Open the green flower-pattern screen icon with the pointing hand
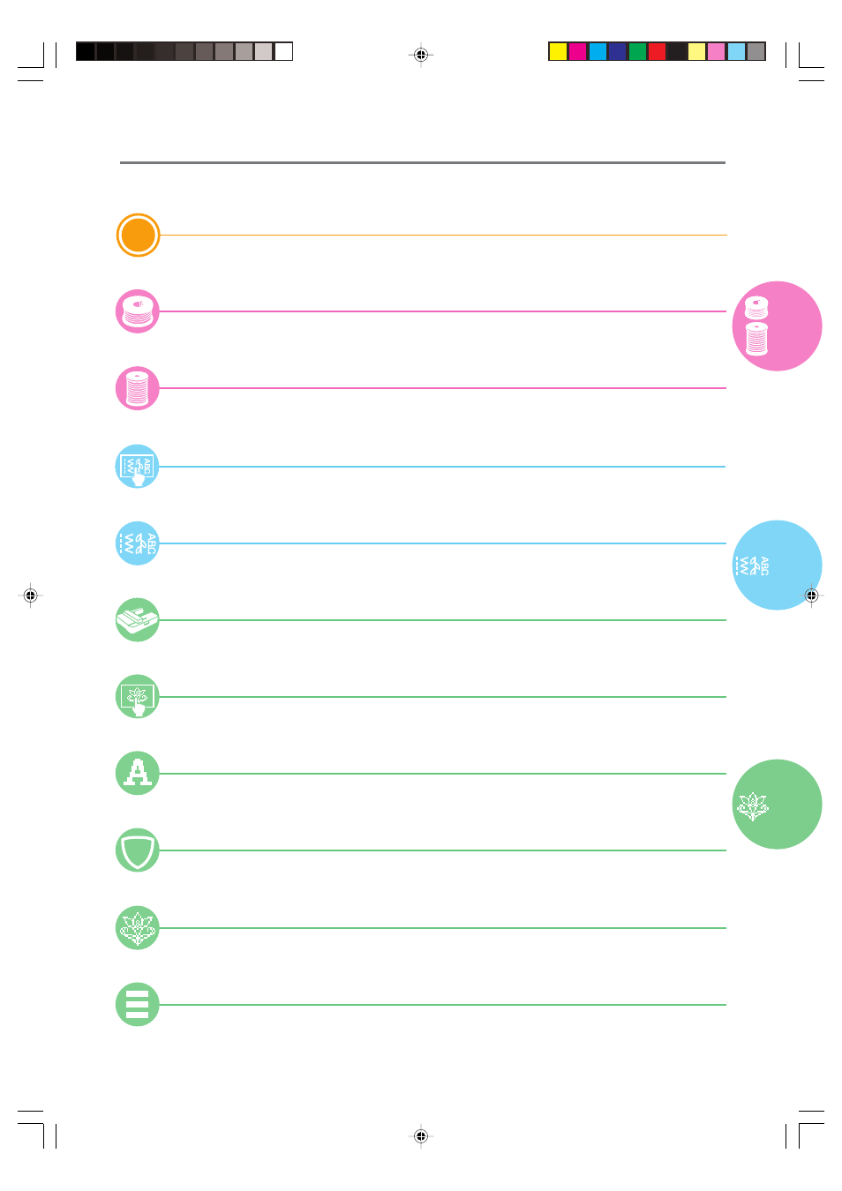 138,697
